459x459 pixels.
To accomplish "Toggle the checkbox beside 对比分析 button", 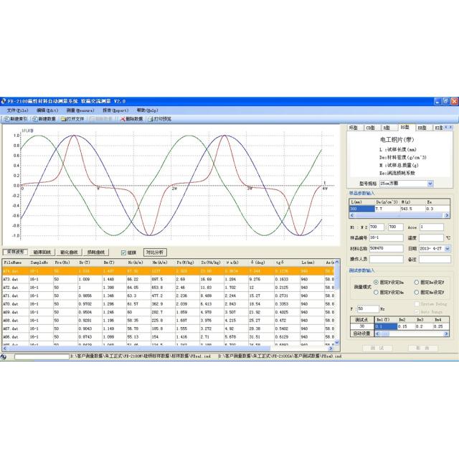I will click(x=123, y=252).
